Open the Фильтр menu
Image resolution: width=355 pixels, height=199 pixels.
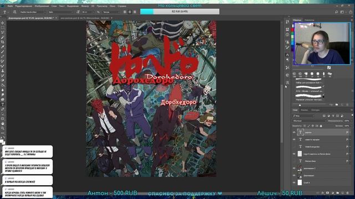[x=85, y=6]
